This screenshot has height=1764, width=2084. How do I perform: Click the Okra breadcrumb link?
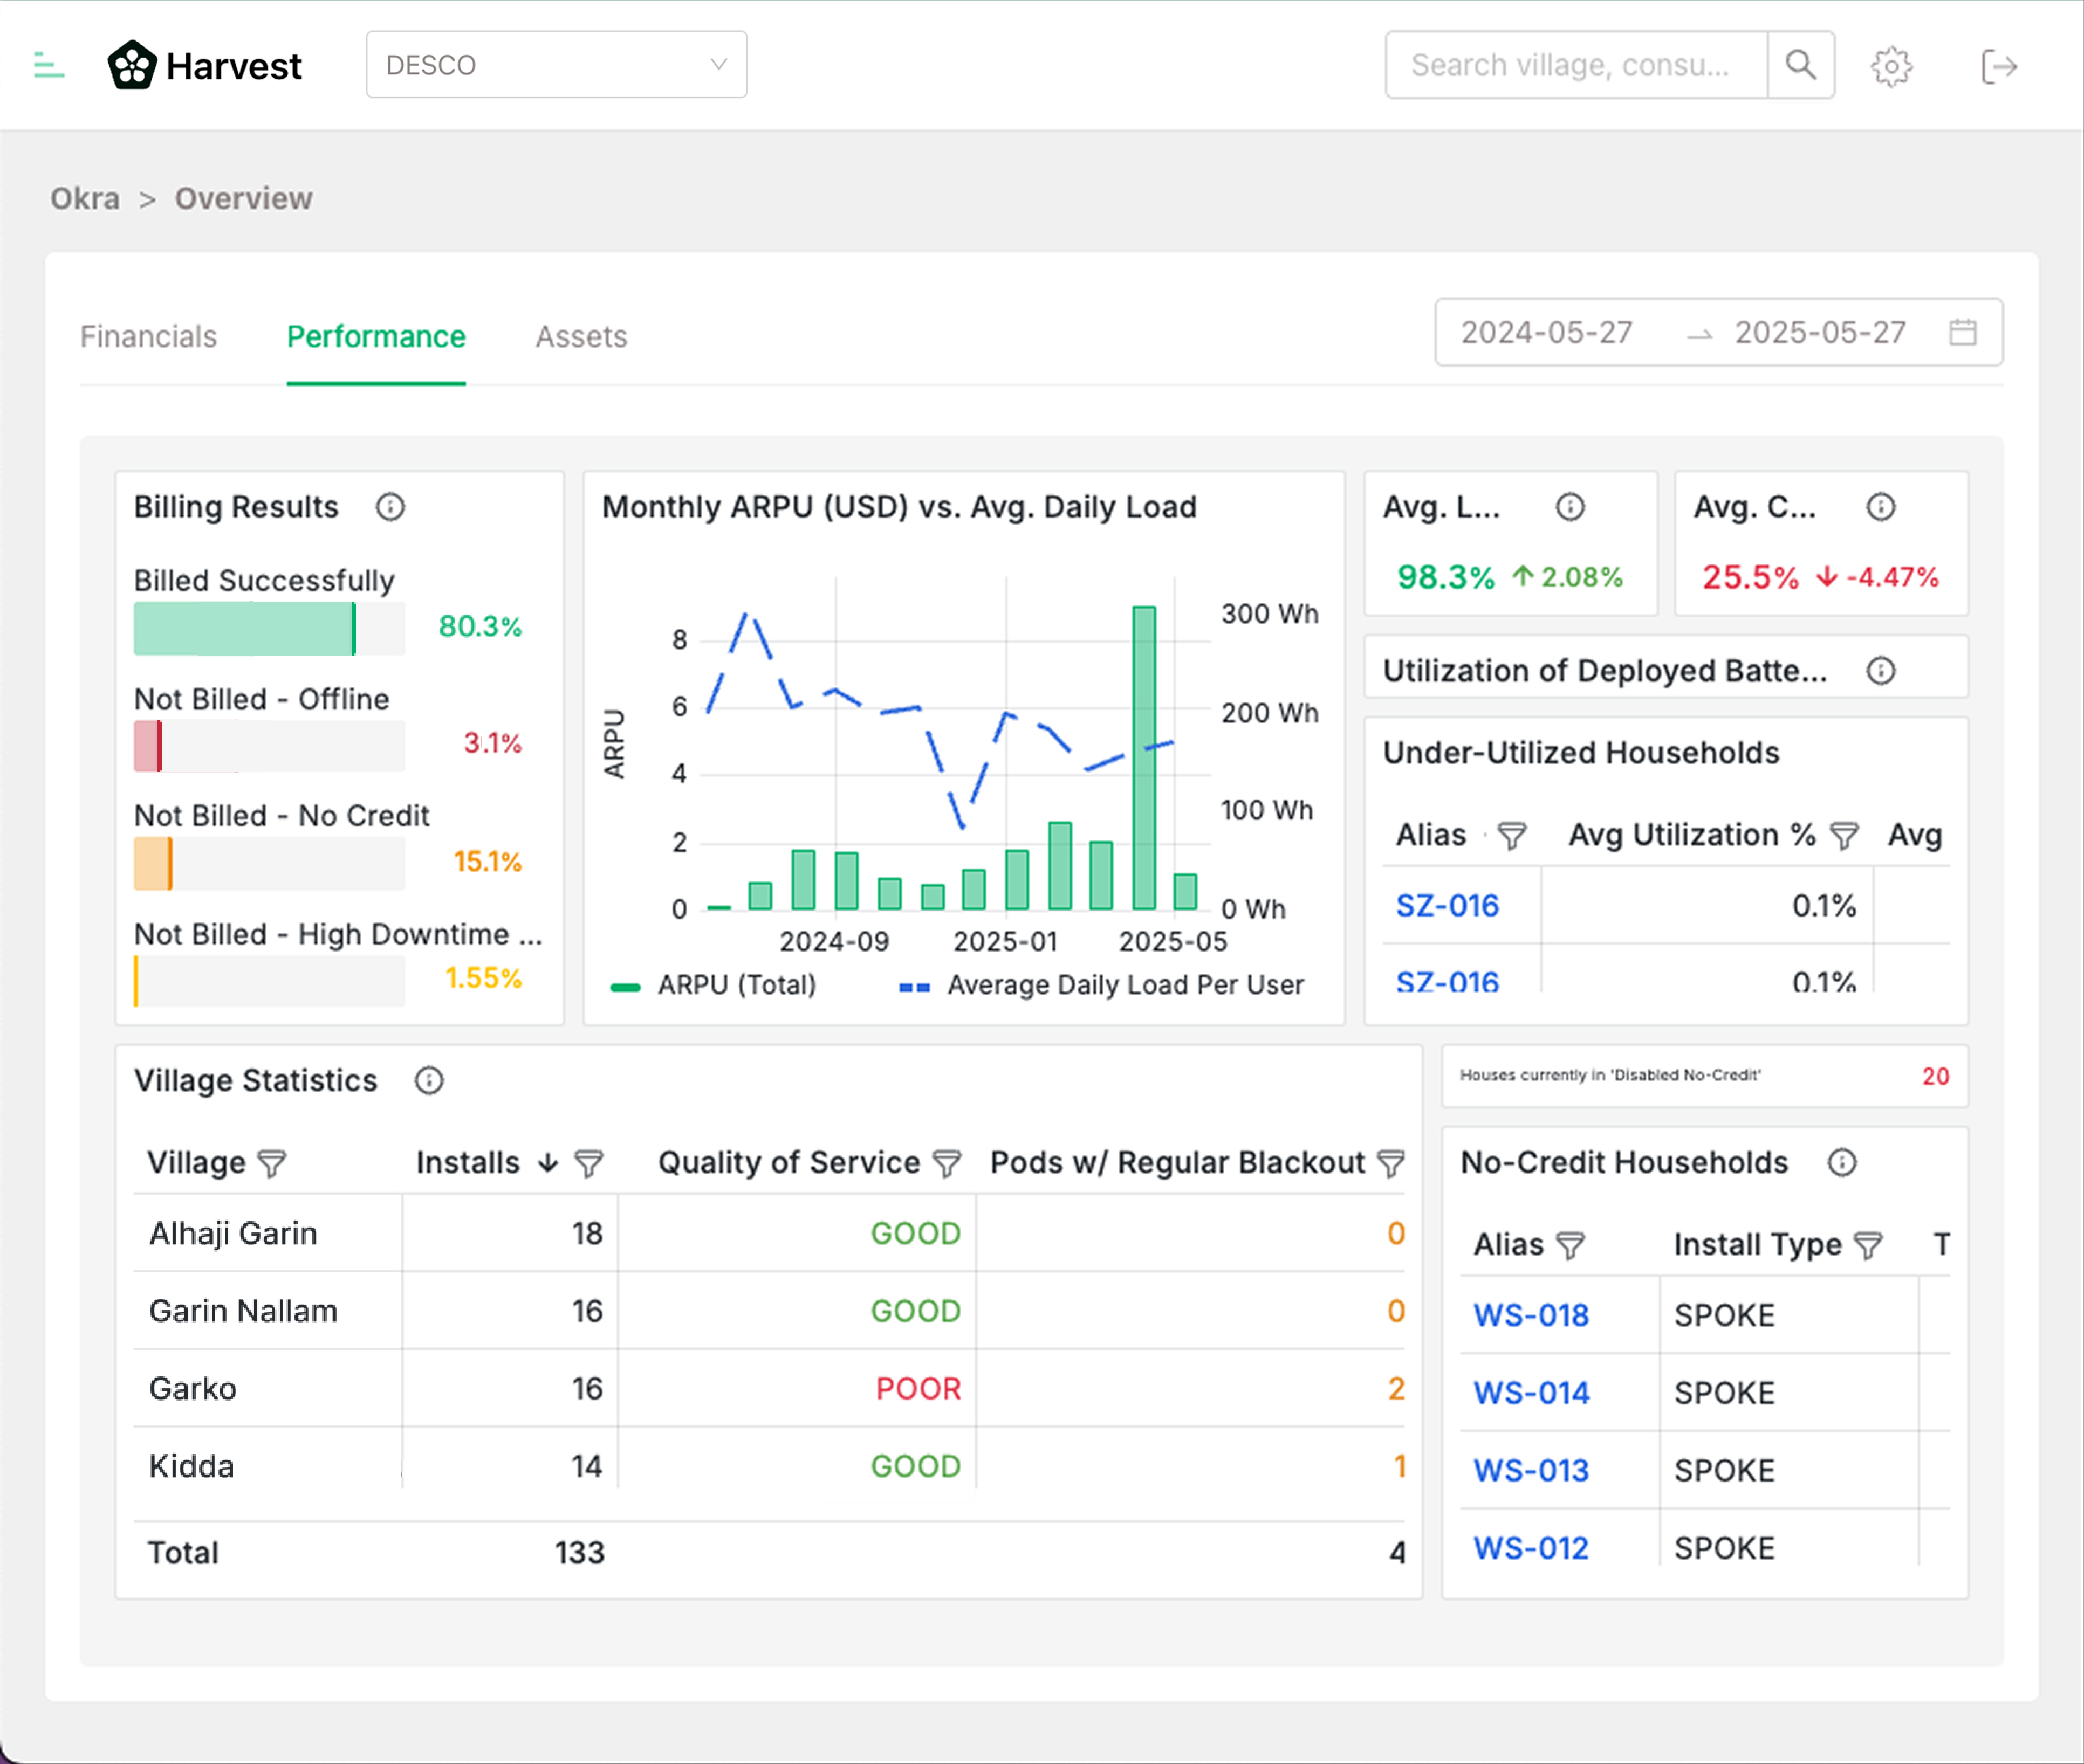click(85, 199)
